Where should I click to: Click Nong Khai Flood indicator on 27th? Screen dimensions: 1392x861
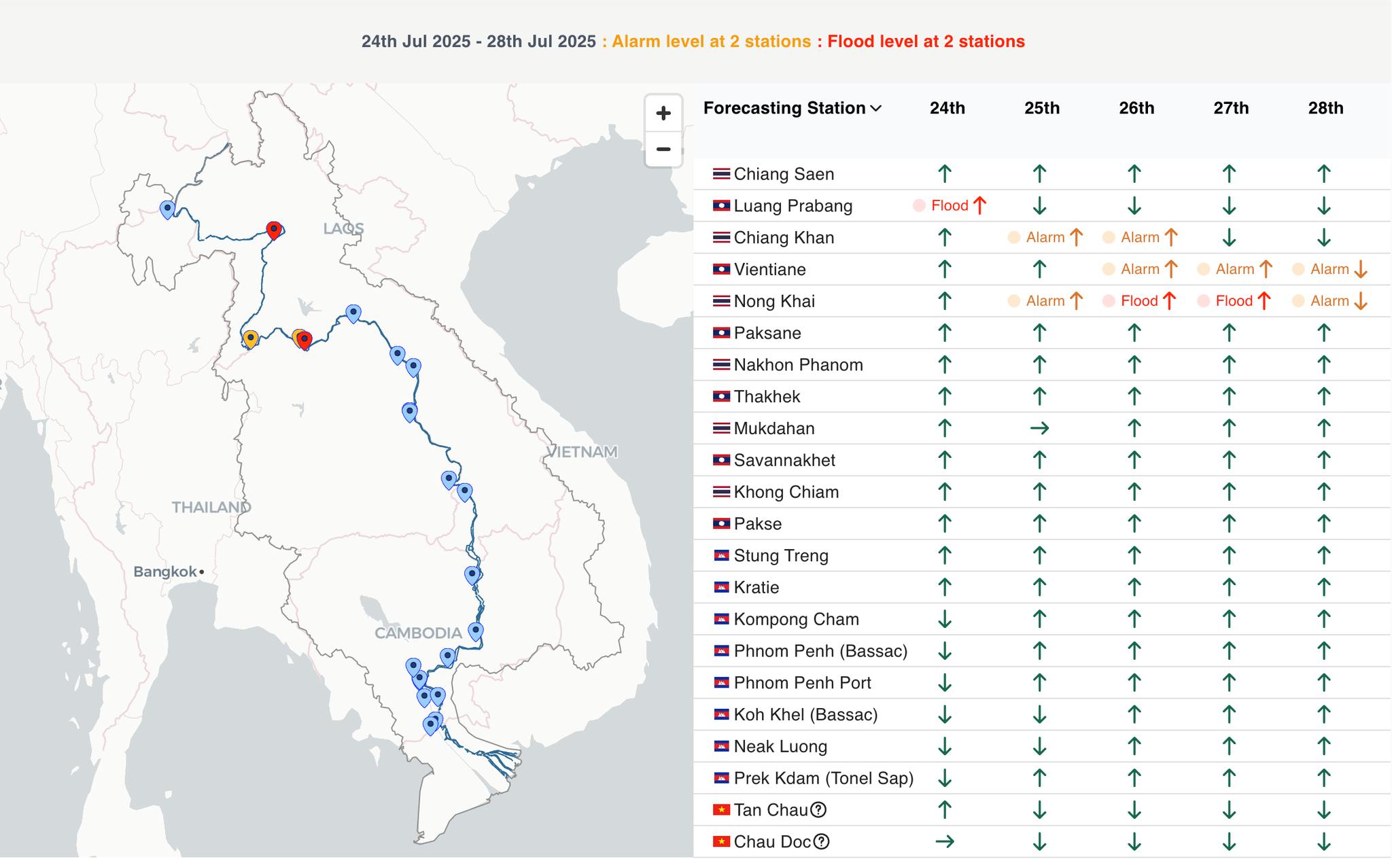tap(1234, 301)
